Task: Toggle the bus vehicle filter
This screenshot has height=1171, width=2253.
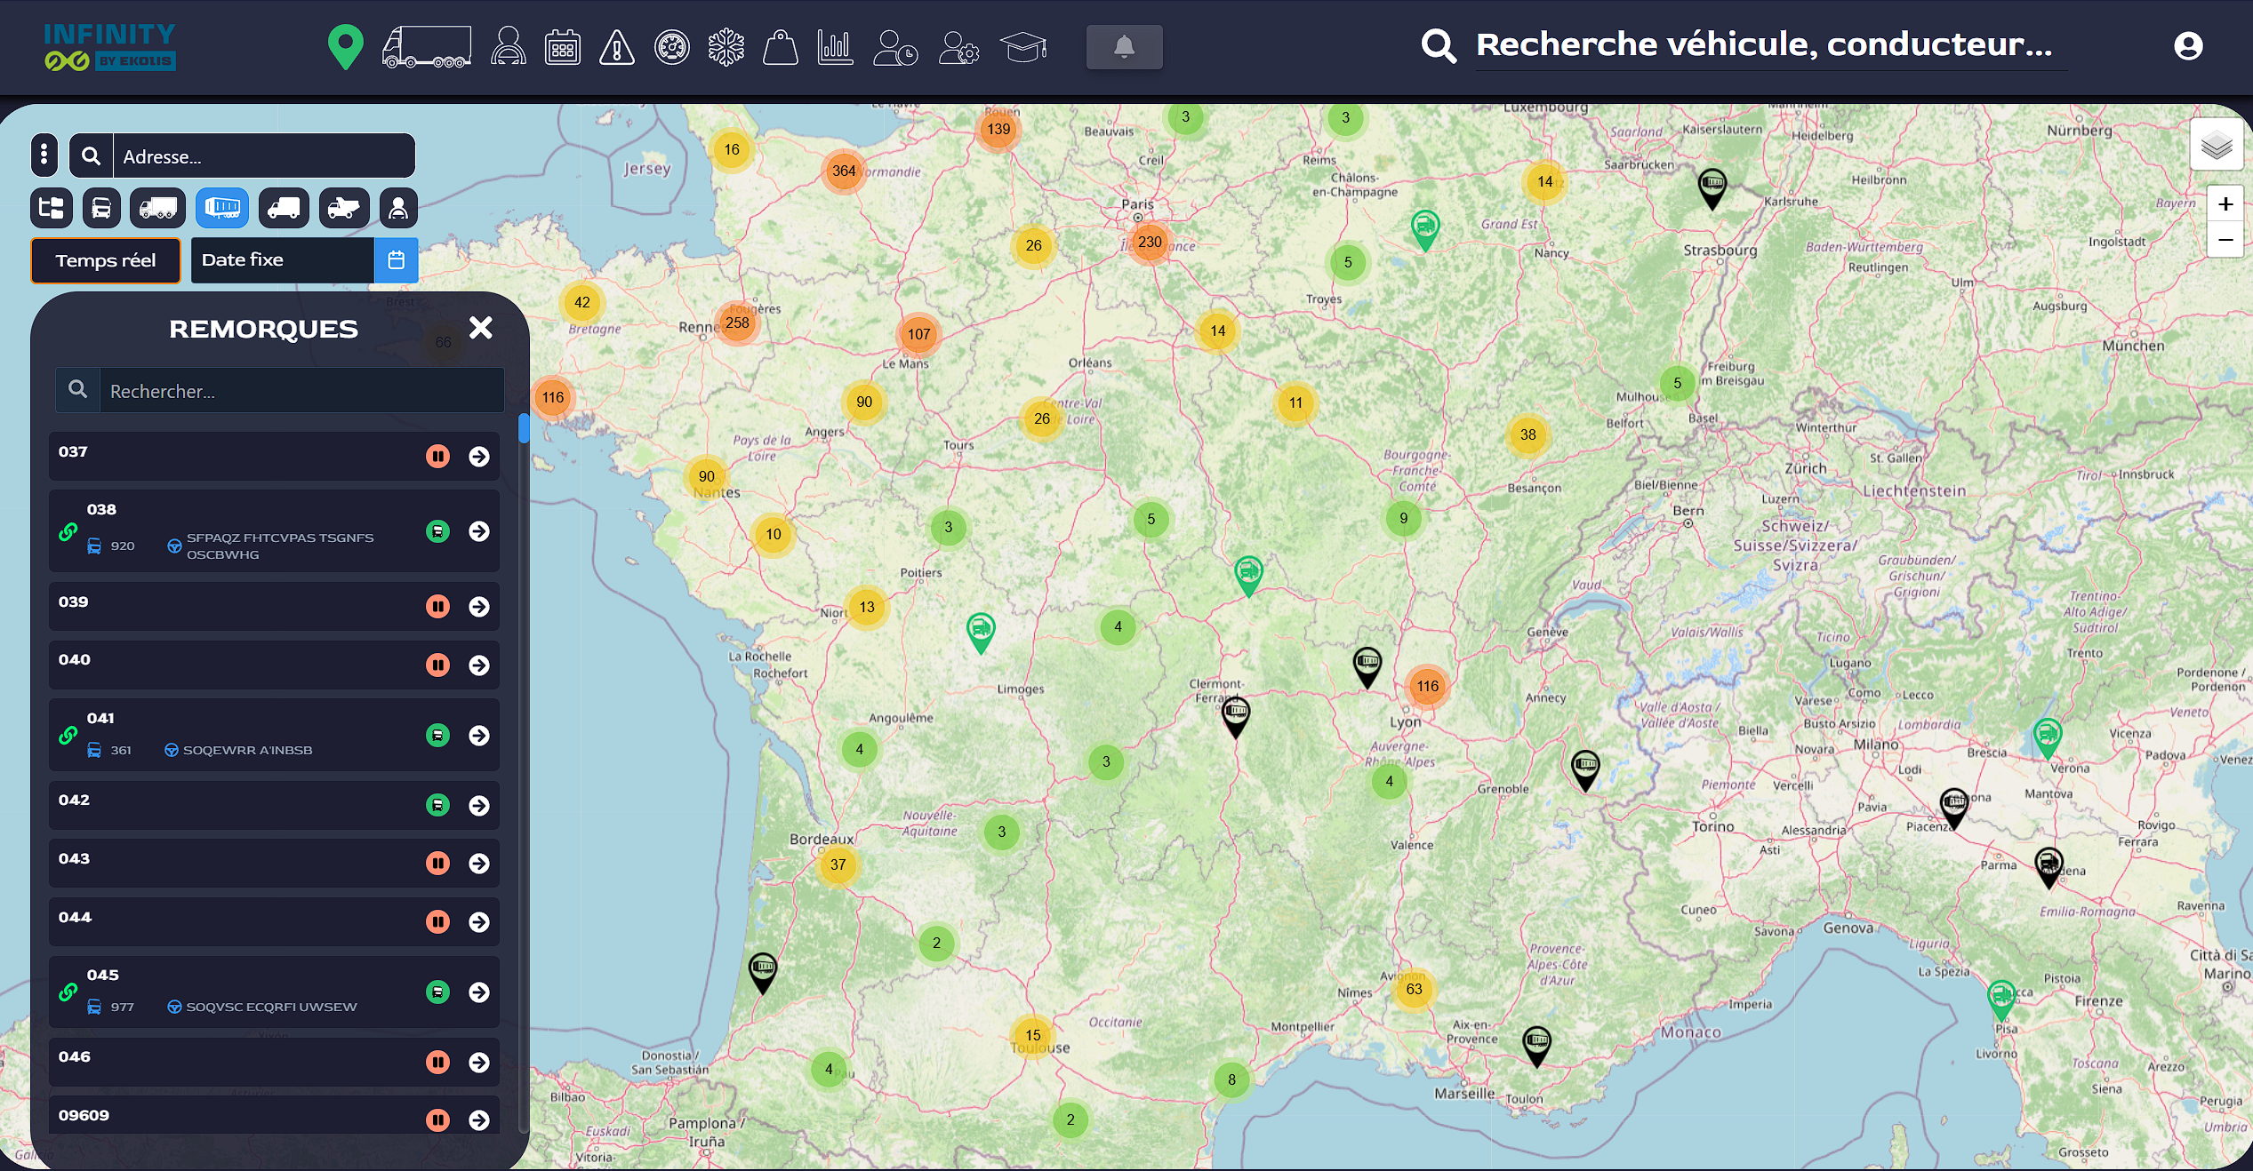Action: (101, 208)
